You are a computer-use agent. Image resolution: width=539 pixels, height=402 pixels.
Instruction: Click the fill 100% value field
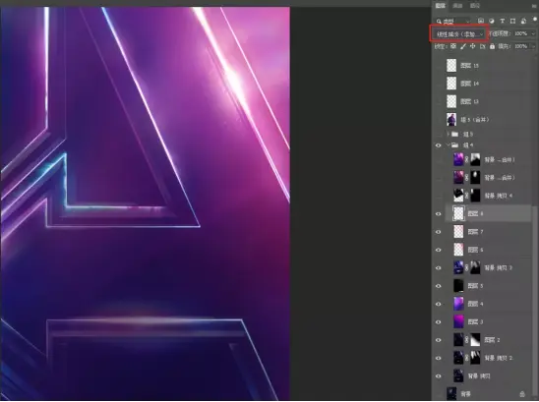pos(521,46)
